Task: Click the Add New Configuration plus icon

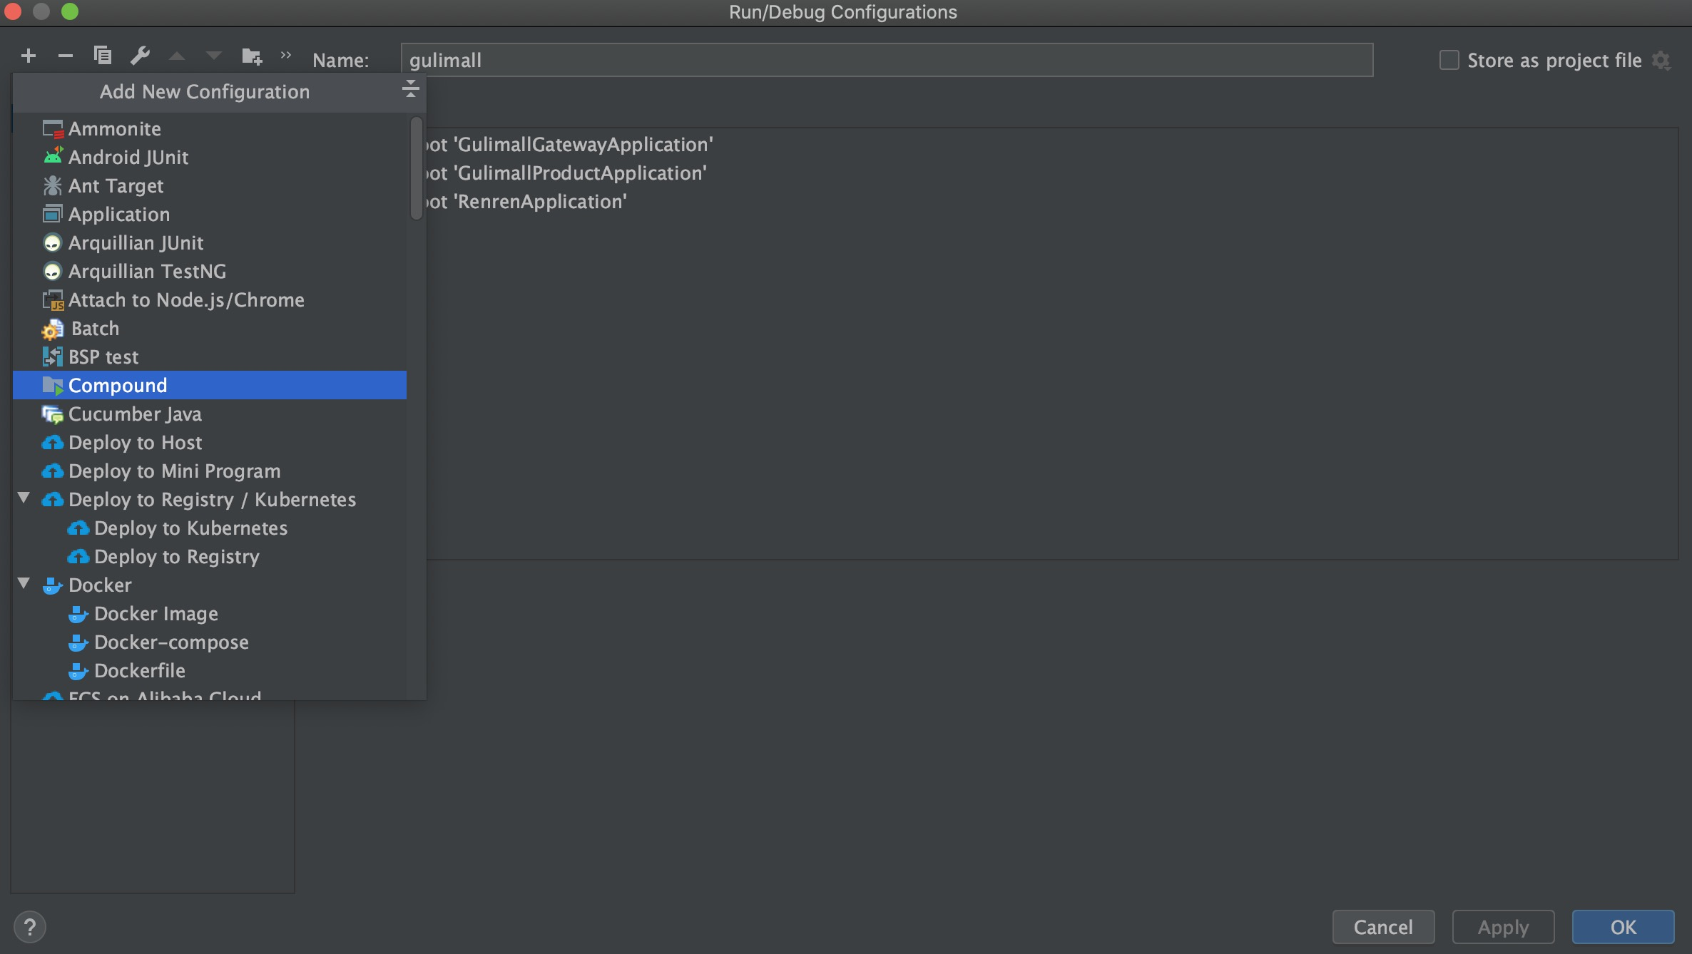Action: coord(28,55)
